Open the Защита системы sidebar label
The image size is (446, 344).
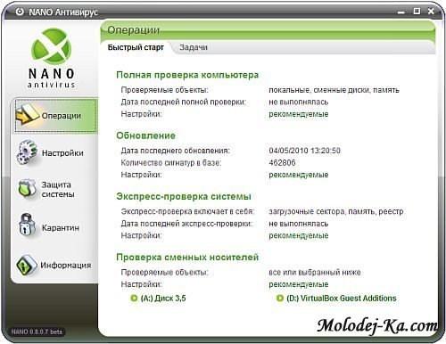click(x=58, y=190)
